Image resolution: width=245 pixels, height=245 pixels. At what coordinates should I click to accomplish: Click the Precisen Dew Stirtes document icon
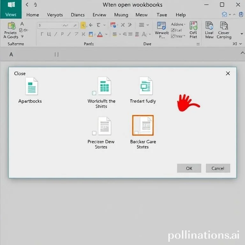[x=104, y=126]
